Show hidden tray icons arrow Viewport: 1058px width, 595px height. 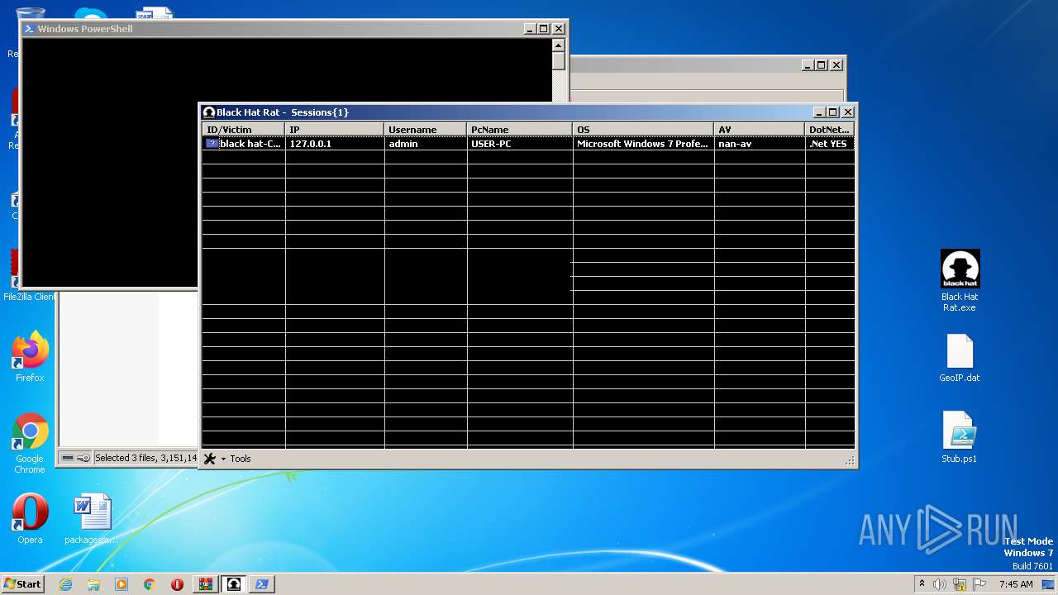(x=922, y=583)
